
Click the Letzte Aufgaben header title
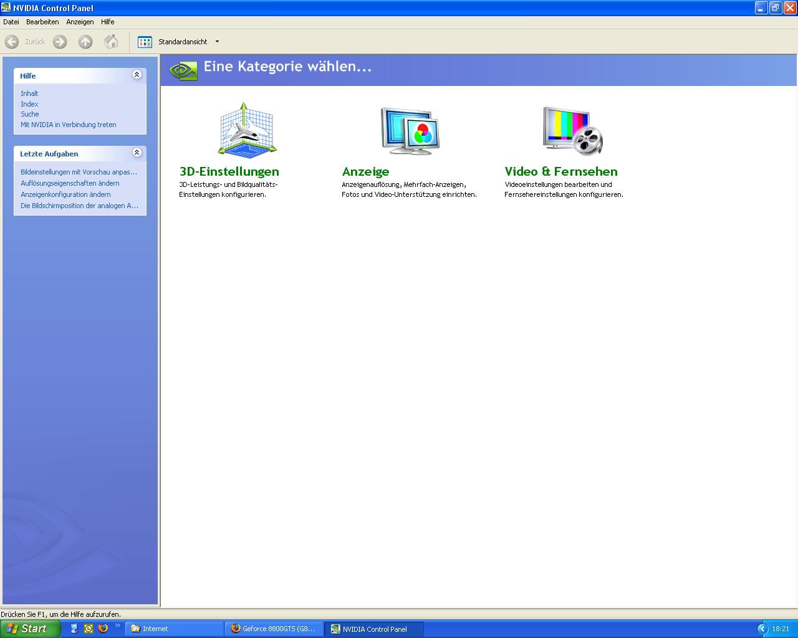click(49, 154)
